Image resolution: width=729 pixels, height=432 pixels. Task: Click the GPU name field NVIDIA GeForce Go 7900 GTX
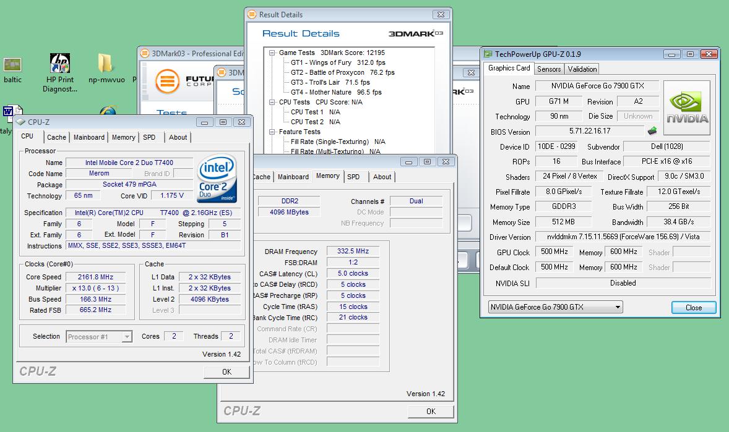click(x=597, y=86)
